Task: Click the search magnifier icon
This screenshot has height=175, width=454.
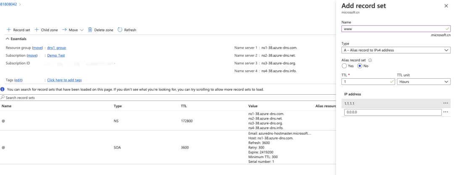Action: click(x=3, y=98)
